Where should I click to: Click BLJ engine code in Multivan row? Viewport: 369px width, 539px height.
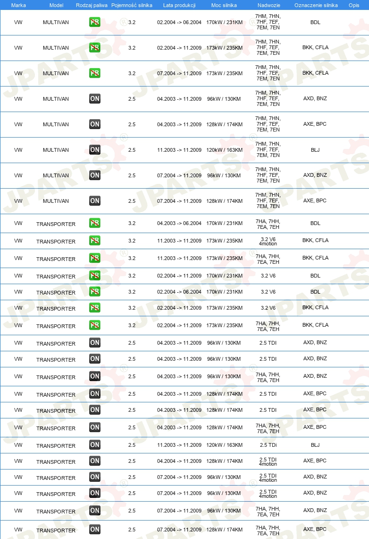coord(315,150)
